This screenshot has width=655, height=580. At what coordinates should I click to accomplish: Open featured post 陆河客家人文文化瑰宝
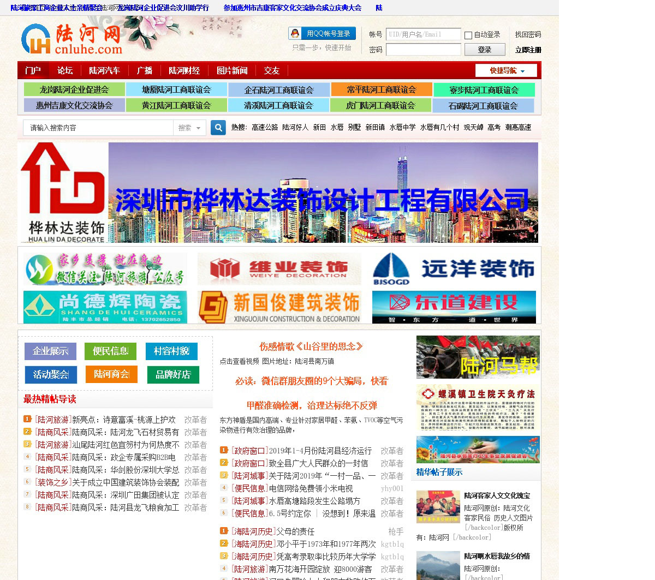(x=497, y=495)
